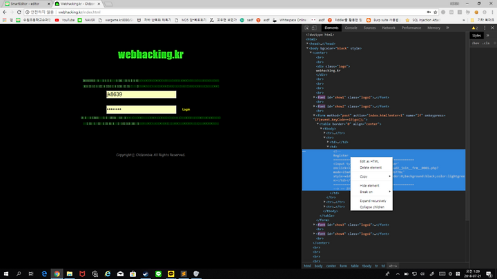Choose Expand recursively from context menu
This screenshot has width=497, height=279.
[x=371, y=201]
